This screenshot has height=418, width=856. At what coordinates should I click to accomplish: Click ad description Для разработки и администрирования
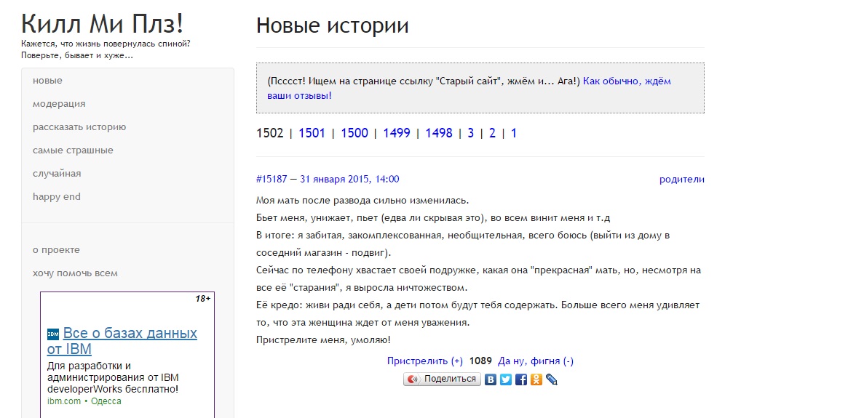(x=113, y=378)
